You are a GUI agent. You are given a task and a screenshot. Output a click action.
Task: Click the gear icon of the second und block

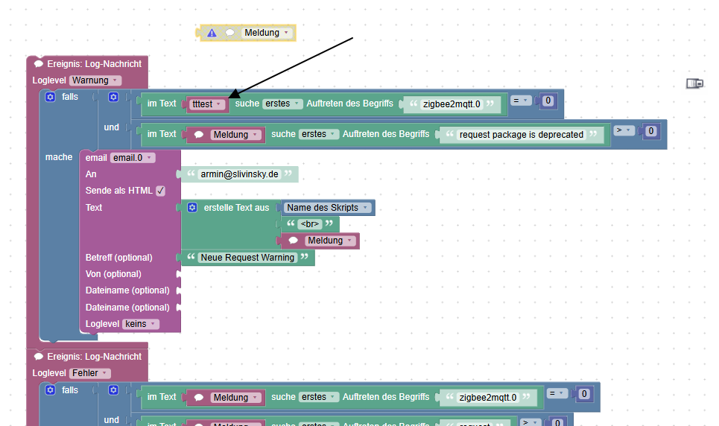(x=113, y=390)
